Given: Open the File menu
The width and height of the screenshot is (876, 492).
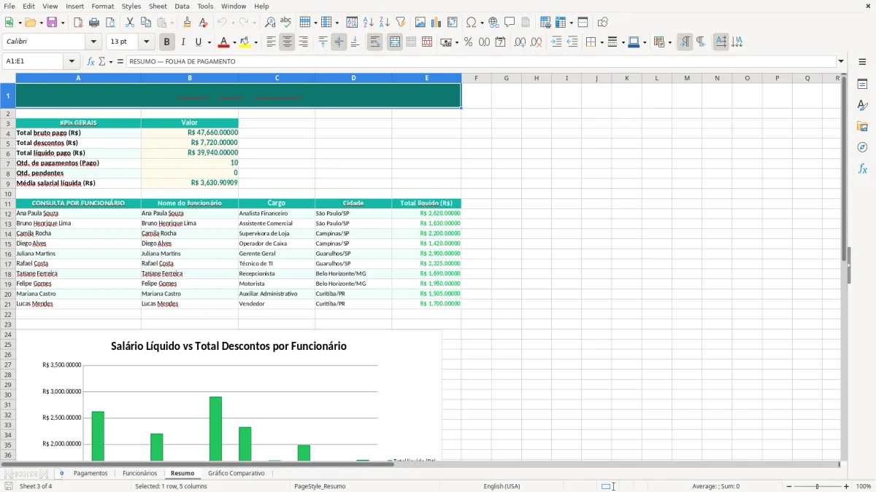Looking at the screenshot, I should [9, 6].
